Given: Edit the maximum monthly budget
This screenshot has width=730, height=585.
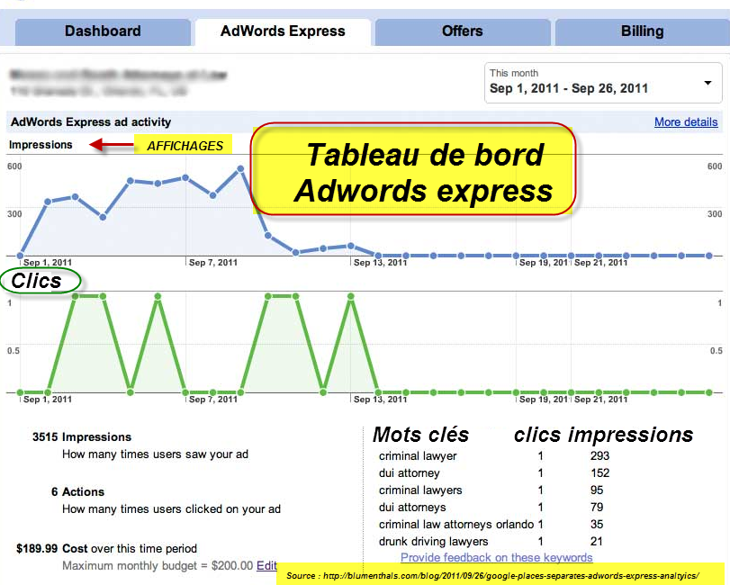Looking at the screenshot, I should tap(266, 565).
